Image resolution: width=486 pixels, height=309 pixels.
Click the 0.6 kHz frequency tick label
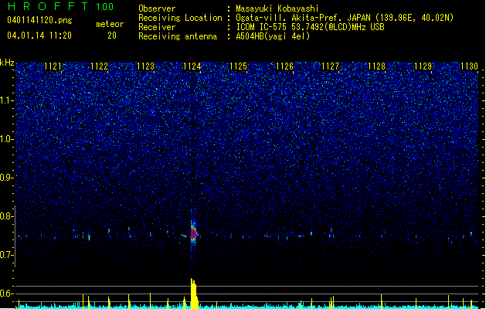tap(6, 294)
